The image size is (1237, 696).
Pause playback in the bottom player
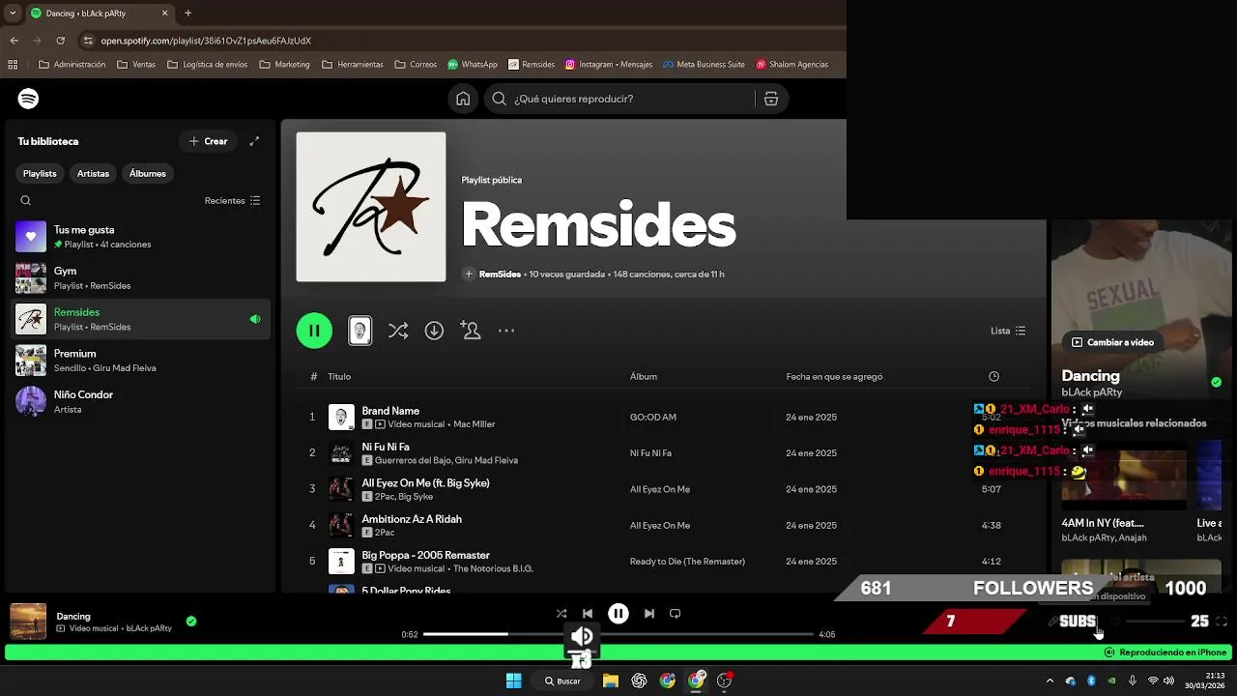point(618,614)
